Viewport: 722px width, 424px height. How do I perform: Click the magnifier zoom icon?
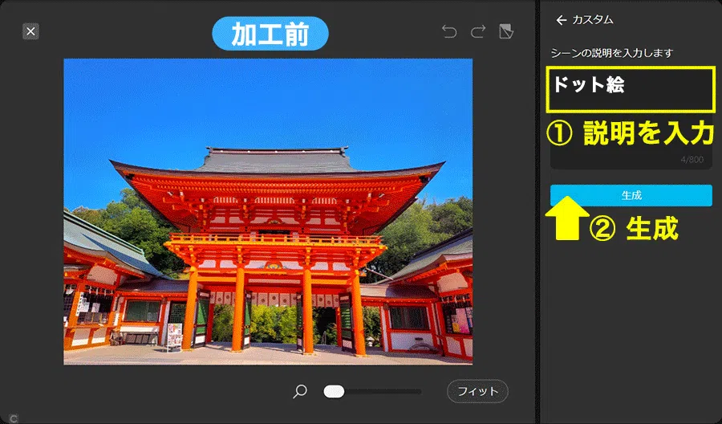click(x=300, y=392)
